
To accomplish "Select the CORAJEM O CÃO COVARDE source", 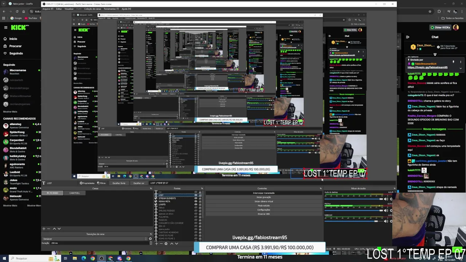I will pyautogui.click(x=178, y=223).
